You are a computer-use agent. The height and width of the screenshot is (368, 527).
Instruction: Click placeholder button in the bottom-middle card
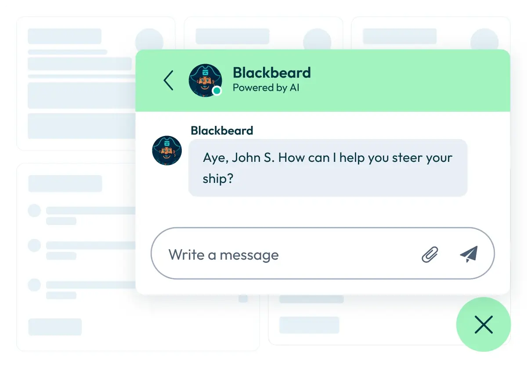pyautogui.click(x=309, y=325)
